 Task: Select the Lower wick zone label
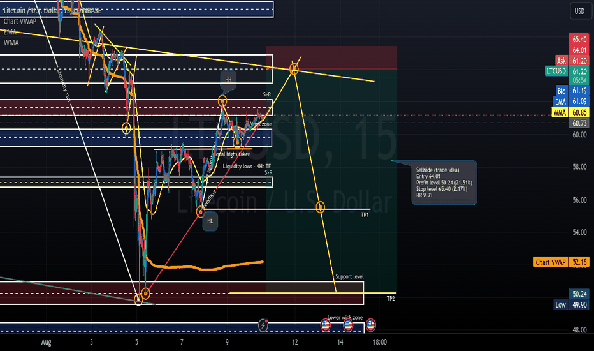[x=345, y=317]
